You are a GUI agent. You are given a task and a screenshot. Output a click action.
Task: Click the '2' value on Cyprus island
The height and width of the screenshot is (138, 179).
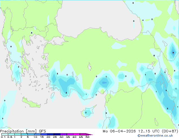click(x=86, y=112)
